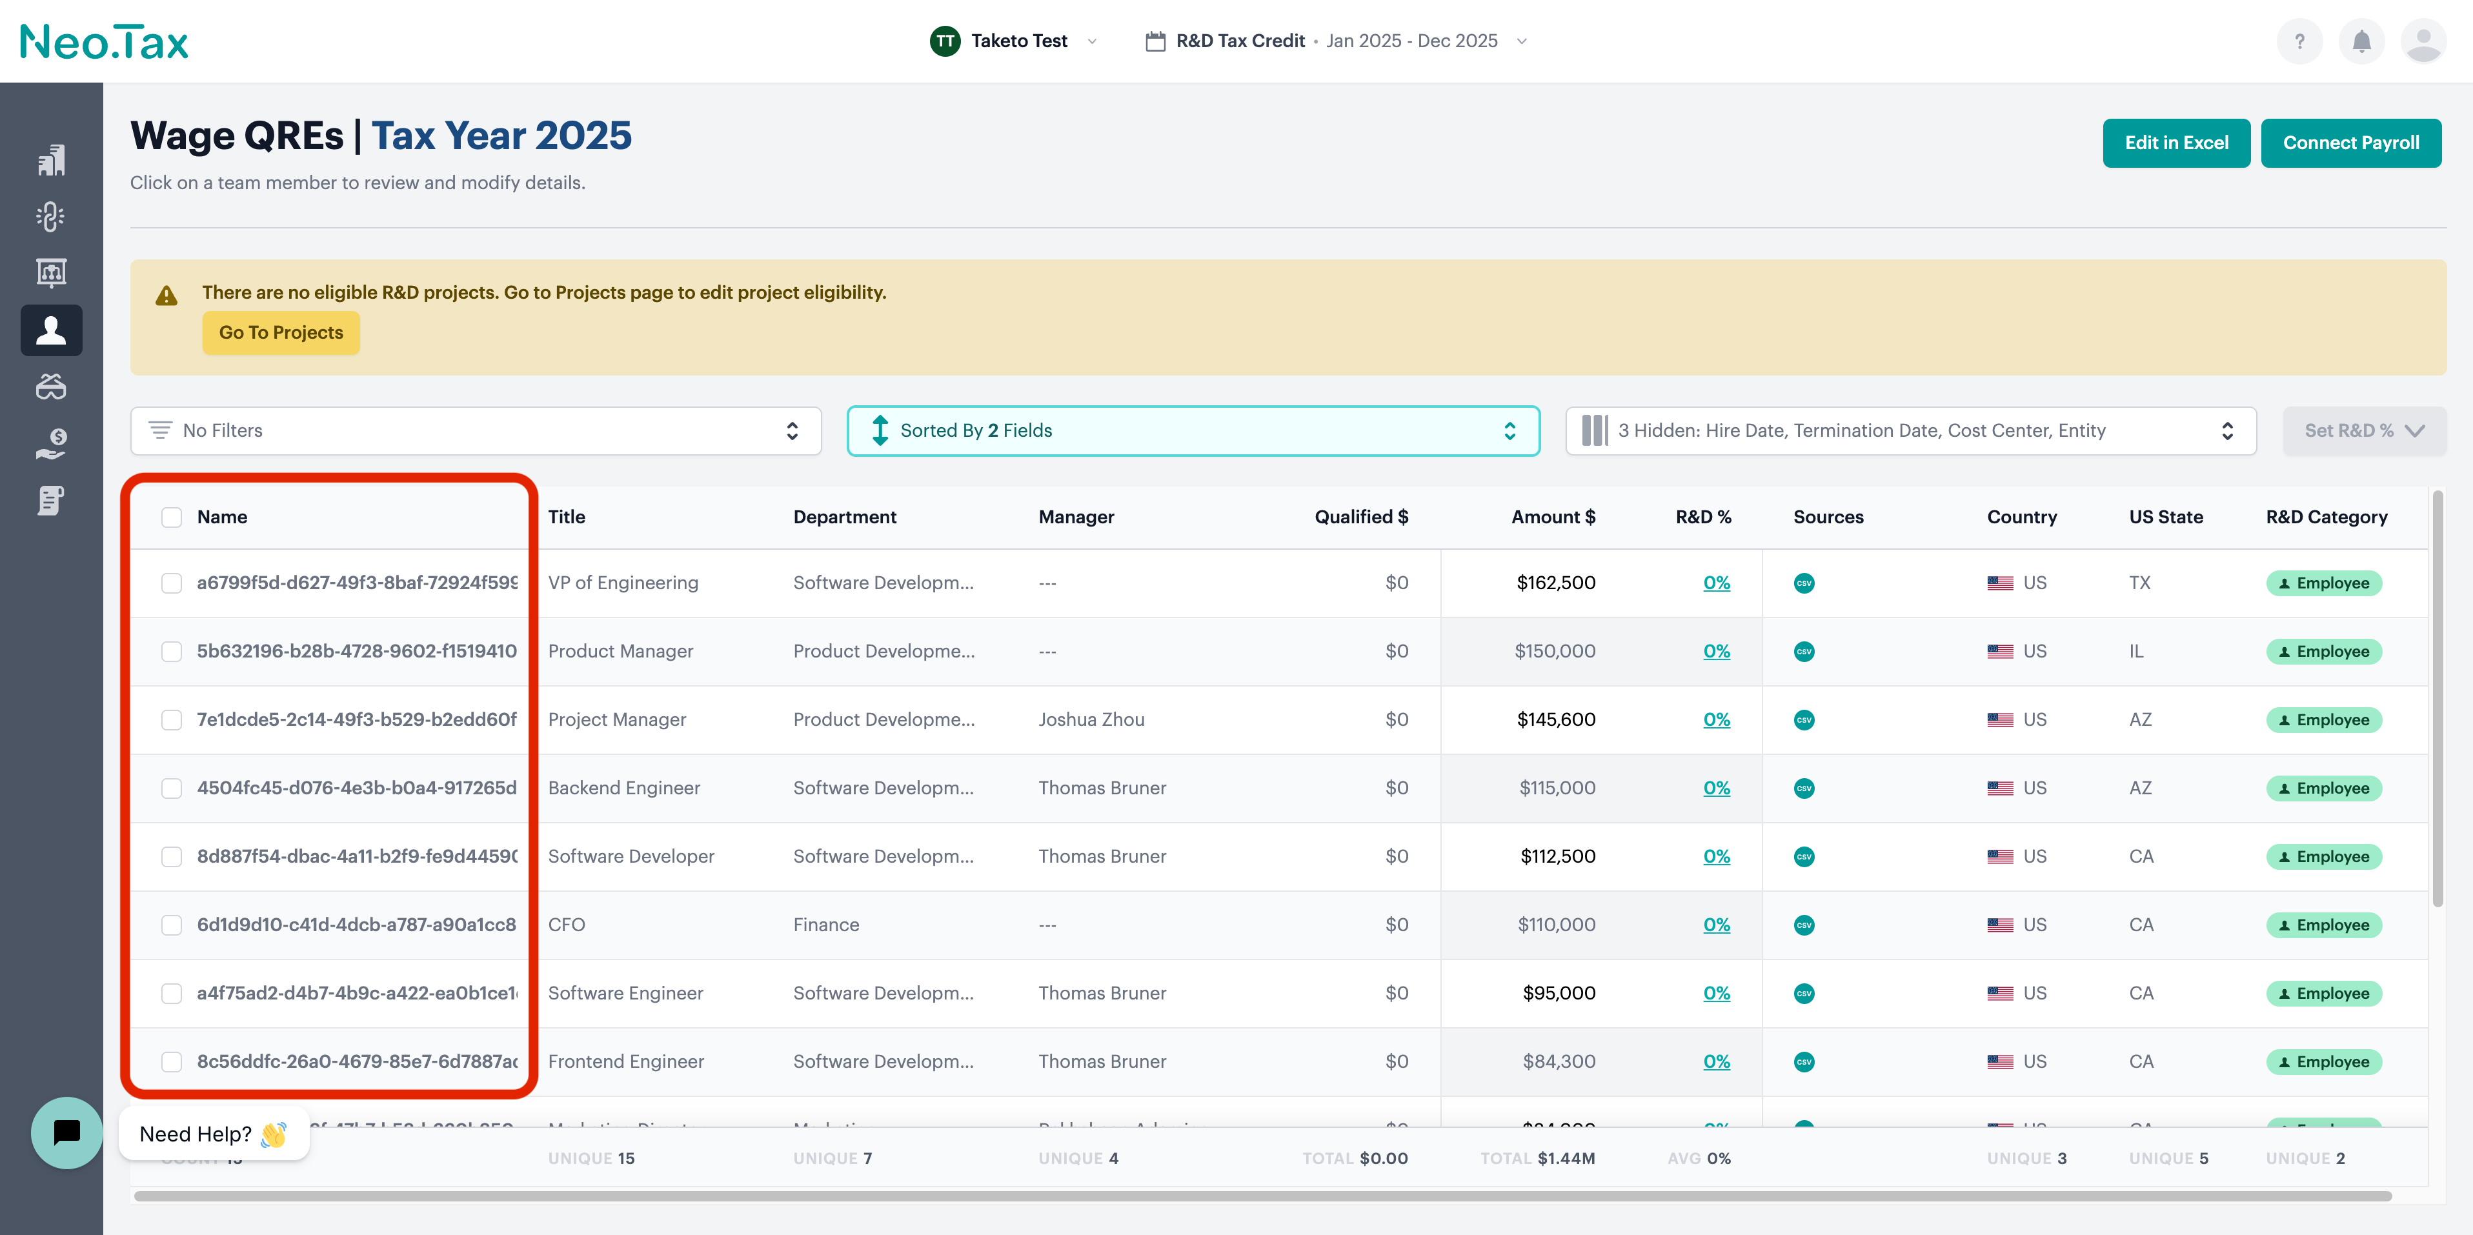The width and height of the screenshot is (2473, 1235).
Task: Click the Connect Payroll button
Action: point(2351,143)
